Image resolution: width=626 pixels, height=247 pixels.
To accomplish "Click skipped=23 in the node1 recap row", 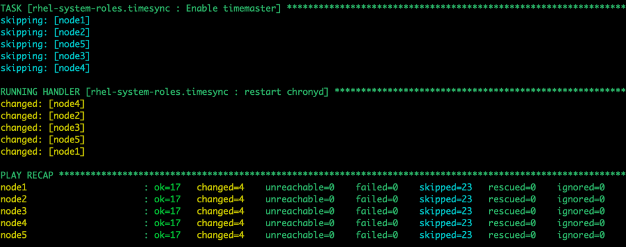I will (446, 187).
